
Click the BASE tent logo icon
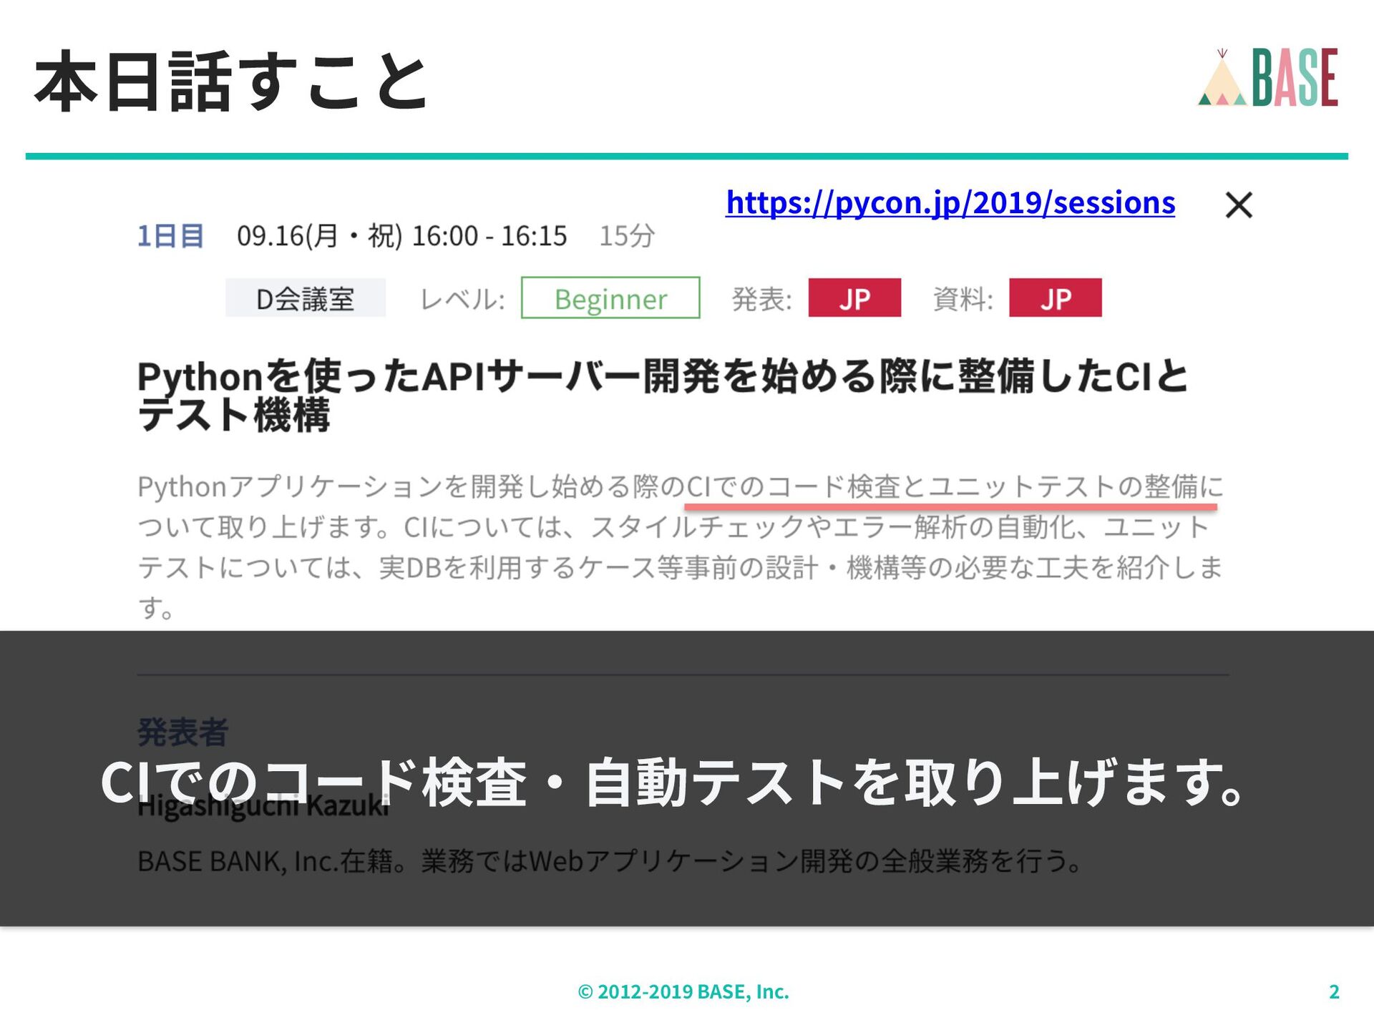coord(1222,80)
